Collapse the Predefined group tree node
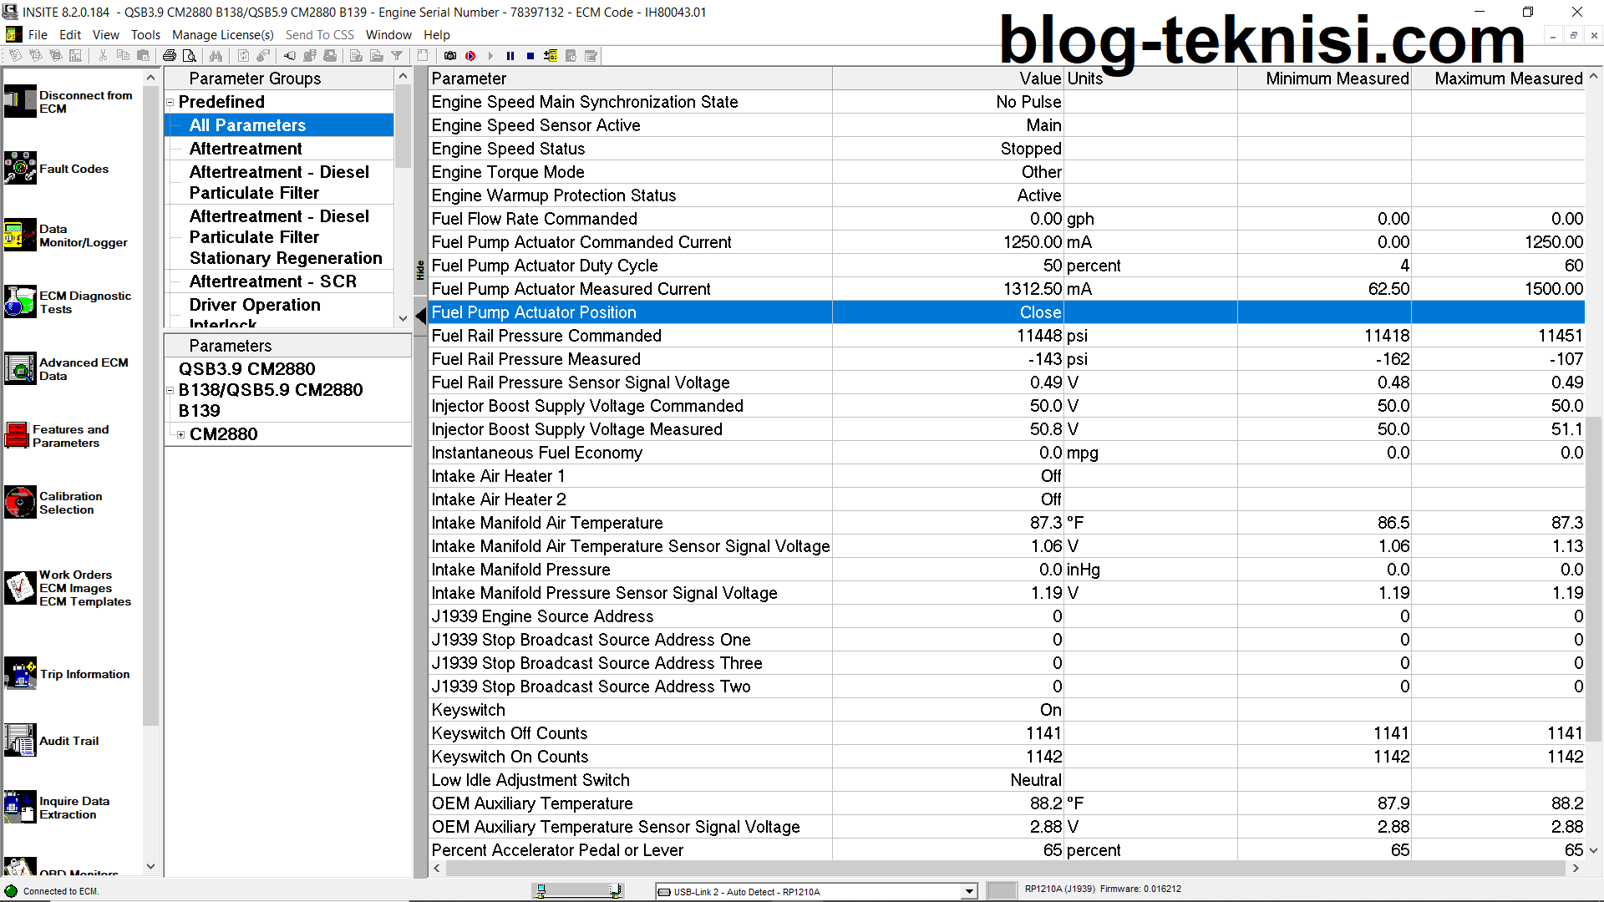 (170, 103)
